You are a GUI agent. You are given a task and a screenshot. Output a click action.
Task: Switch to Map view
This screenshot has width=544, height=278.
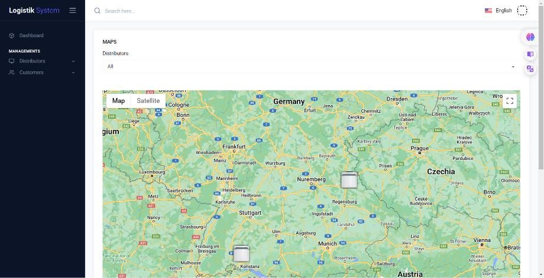(118, 101)
